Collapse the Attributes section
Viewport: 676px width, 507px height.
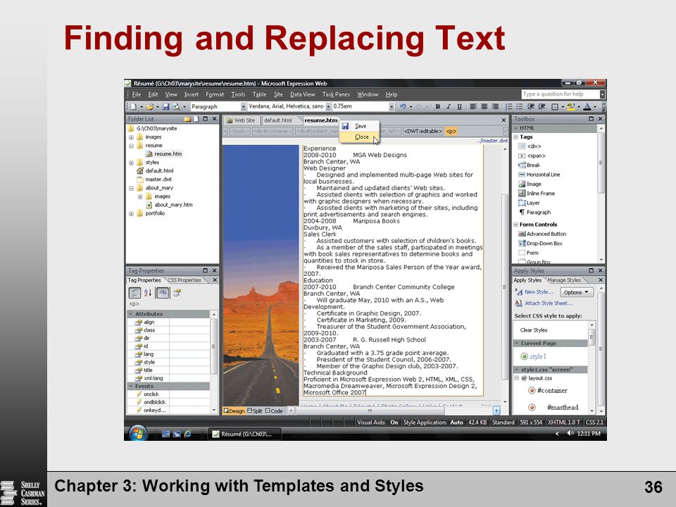pyautogui.click(x=131, y=314)
